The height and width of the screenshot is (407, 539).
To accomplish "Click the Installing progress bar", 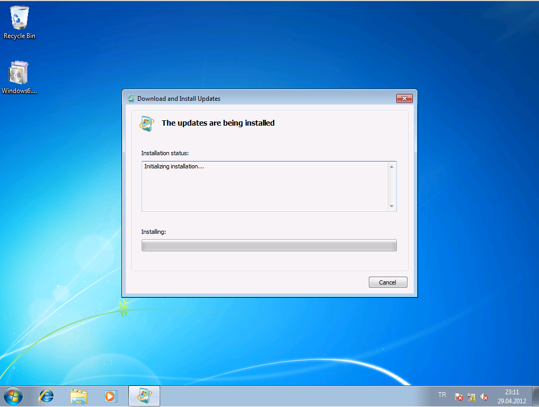I will 268,245.
